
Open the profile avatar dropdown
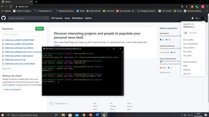(x=203, y=18)
